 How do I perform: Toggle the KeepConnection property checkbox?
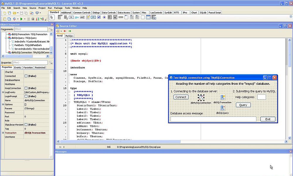26,88
